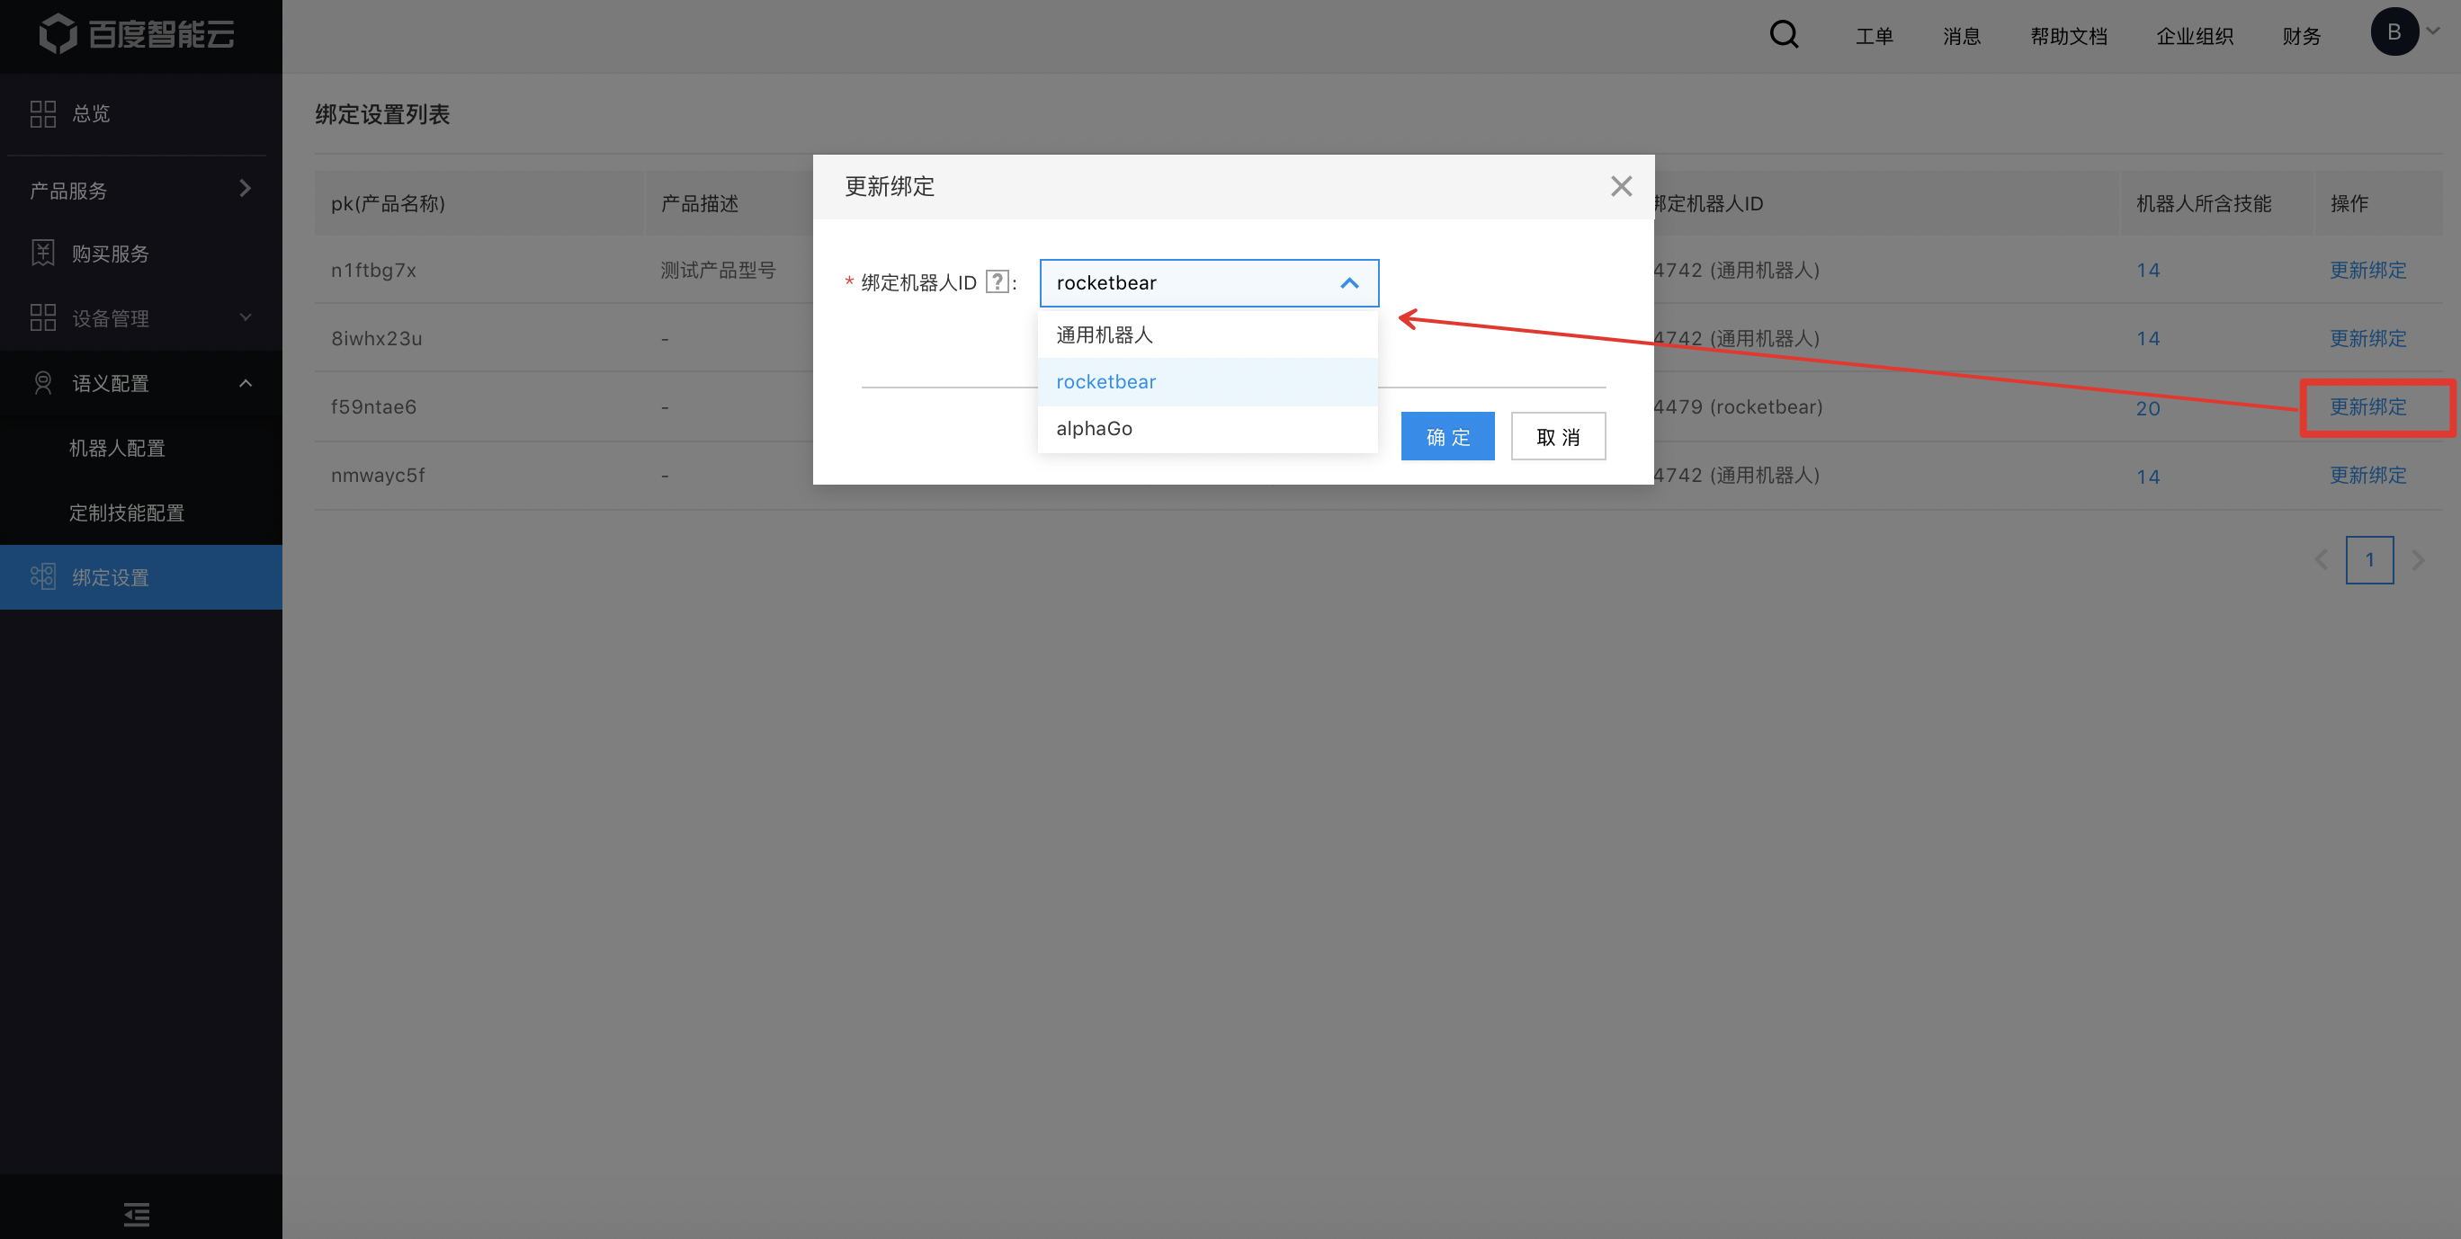Image resolution: width=2461 pixels, height=1239 pixels.
Task: Expand the 产品服务 arrow
Action: 246,188
